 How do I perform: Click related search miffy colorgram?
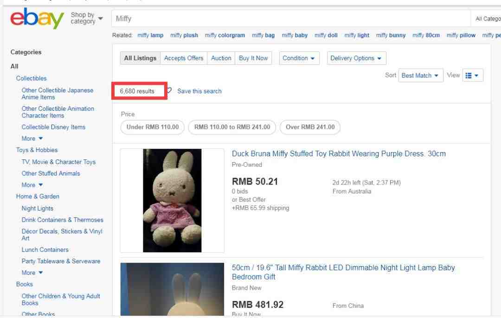(225, 35)
